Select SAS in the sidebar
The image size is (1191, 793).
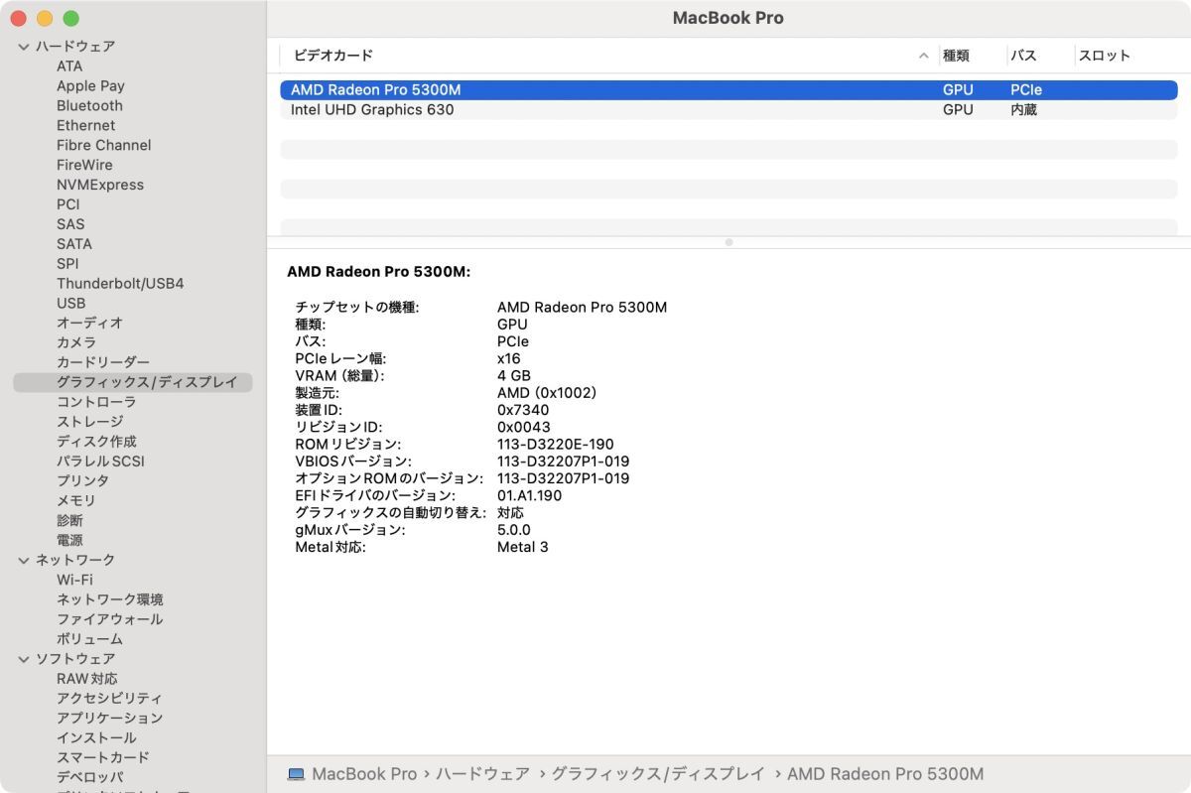pos(70,224)
